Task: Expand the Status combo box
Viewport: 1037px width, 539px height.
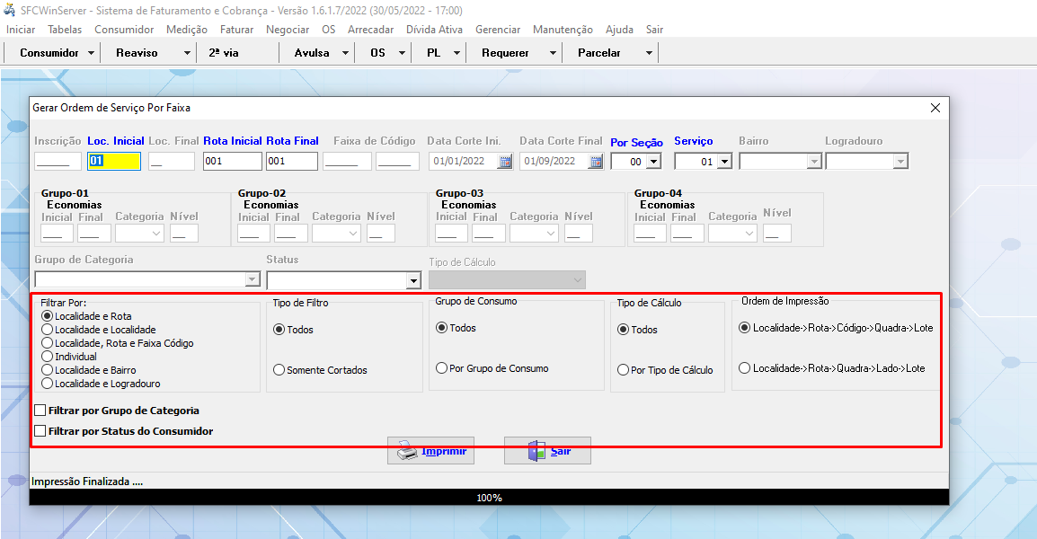Action: (x=413, y=281)
